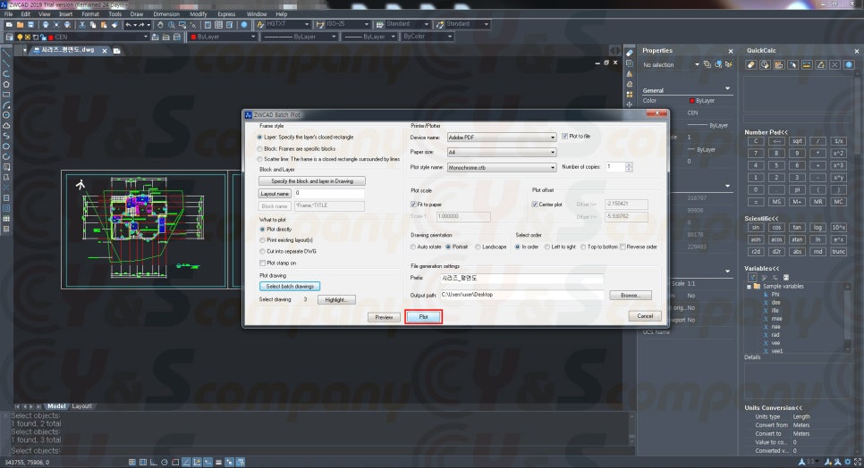864x468 pixels.
Task: Open the Layer Properties Manager icon
Action: [9, 37]
